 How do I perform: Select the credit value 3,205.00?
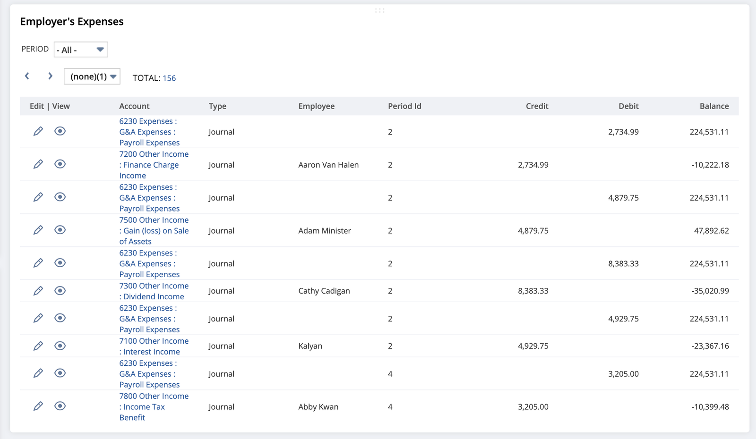tap(533, 406)
